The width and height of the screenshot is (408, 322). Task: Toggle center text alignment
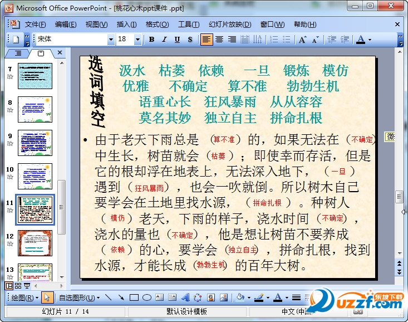tap(219, 40)
